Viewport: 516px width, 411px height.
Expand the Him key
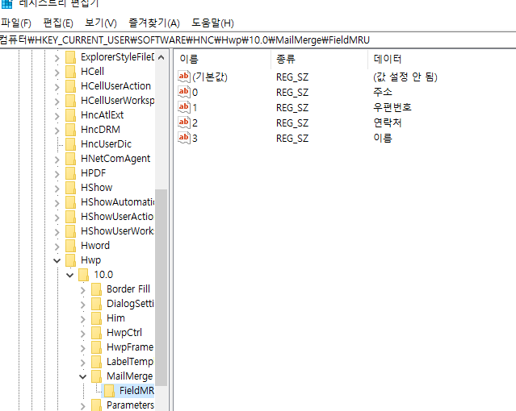point(82,319)
